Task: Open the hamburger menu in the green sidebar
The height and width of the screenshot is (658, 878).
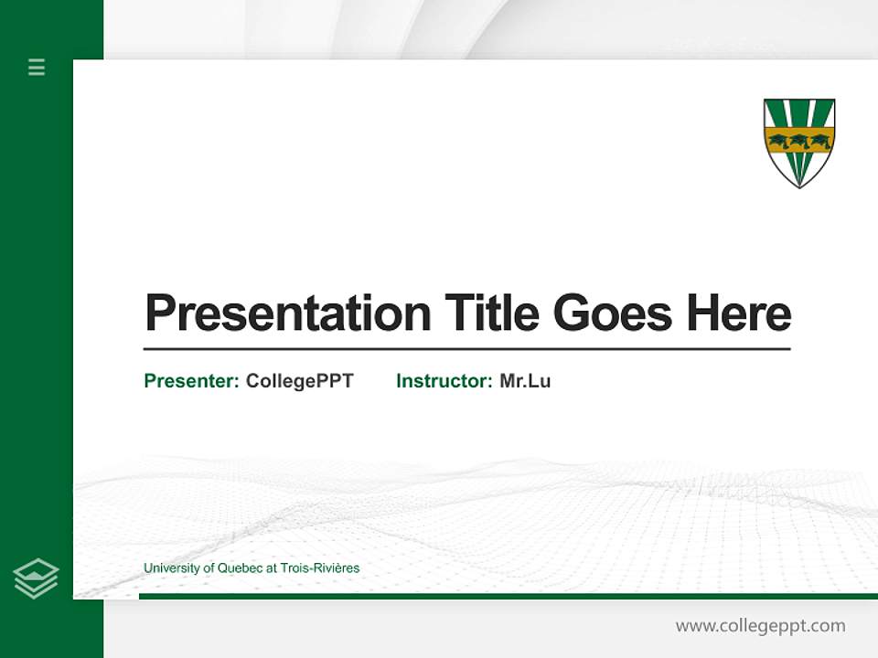Action: point(37,68)
